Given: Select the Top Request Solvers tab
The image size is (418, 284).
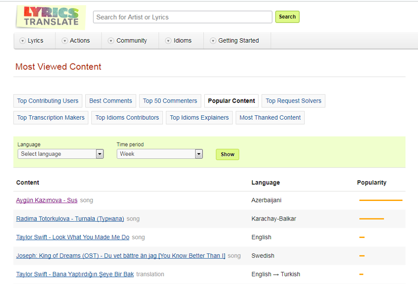Looking at the screenshot, I should tap(293, 101).
